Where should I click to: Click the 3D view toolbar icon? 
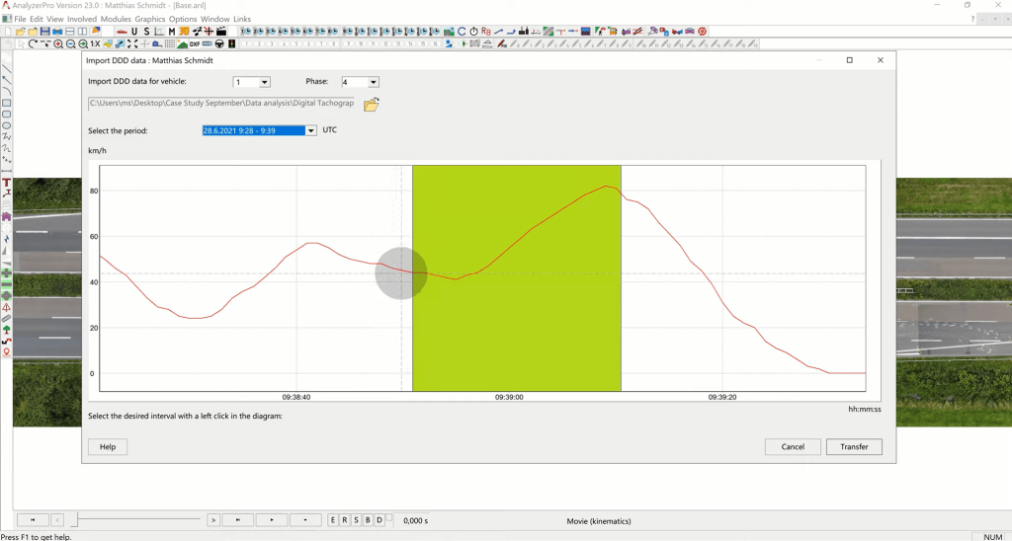click(x=184, y=32)
